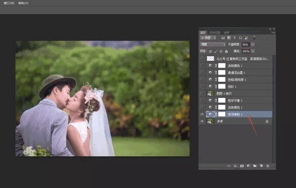296x188 pixels.
Task: Open fx layer style menu icon
Action: point(235,166)
